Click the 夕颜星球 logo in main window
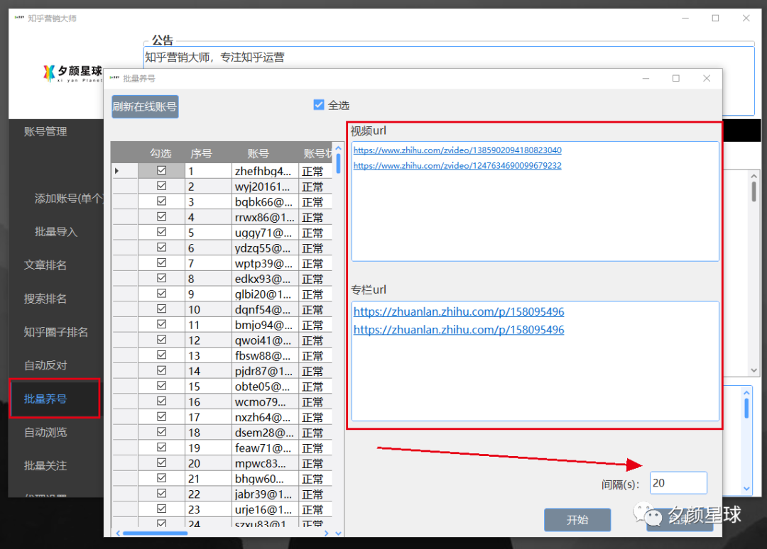The image size is (767, 549). point(72,73)
